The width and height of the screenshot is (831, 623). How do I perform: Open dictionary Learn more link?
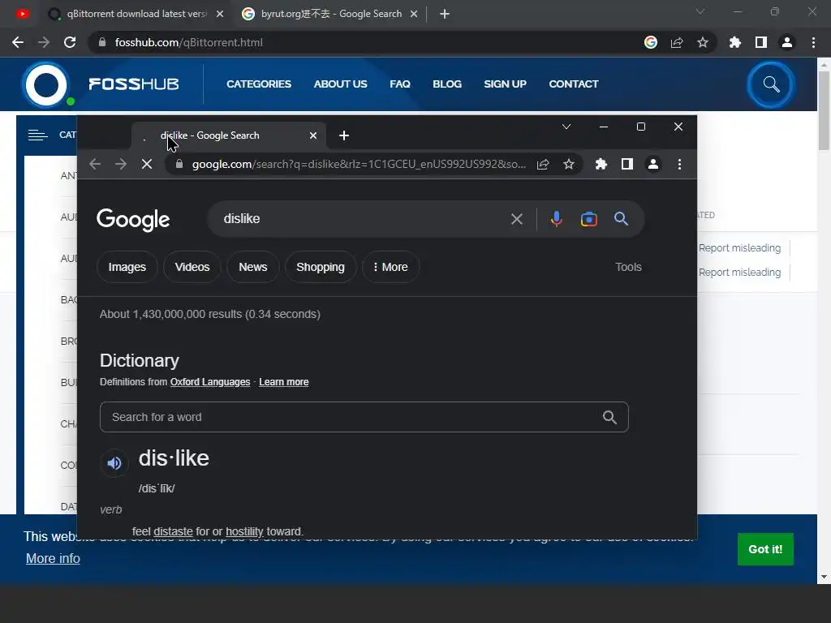pyautogui.click(x=283, y=382)
